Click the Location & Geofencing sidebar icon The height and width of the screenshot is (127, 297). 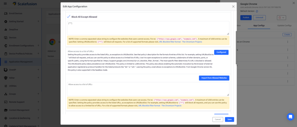coord(6,118)
